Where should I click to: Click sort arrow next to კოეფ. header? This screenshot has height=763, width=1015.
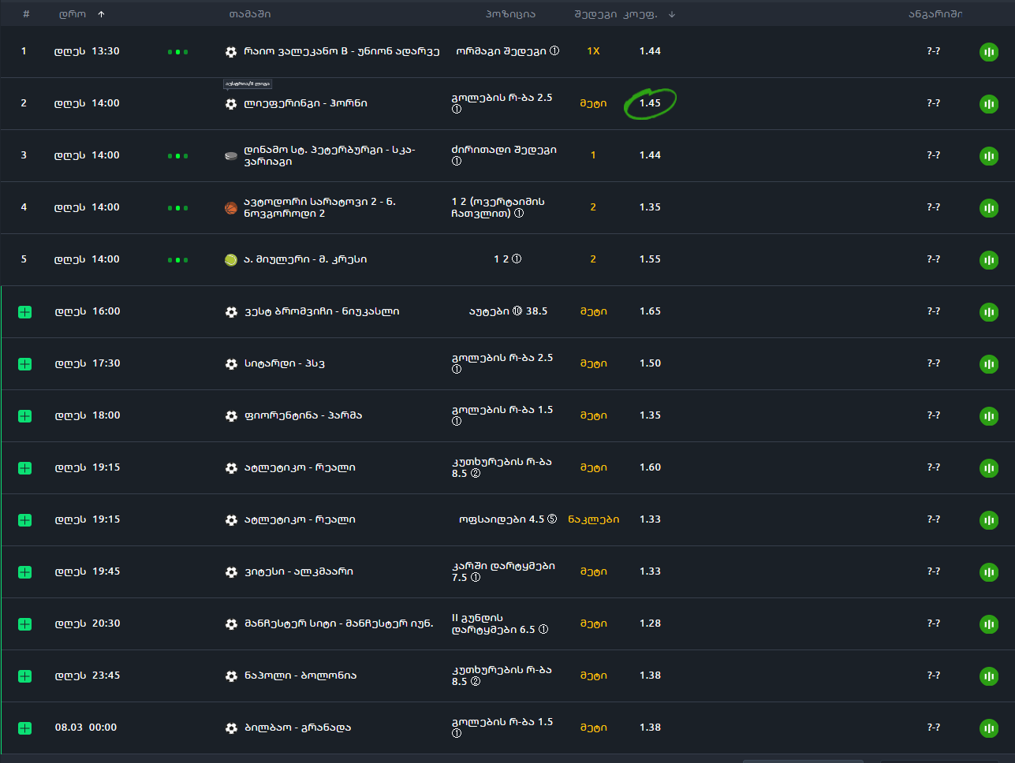coord(672,14)
